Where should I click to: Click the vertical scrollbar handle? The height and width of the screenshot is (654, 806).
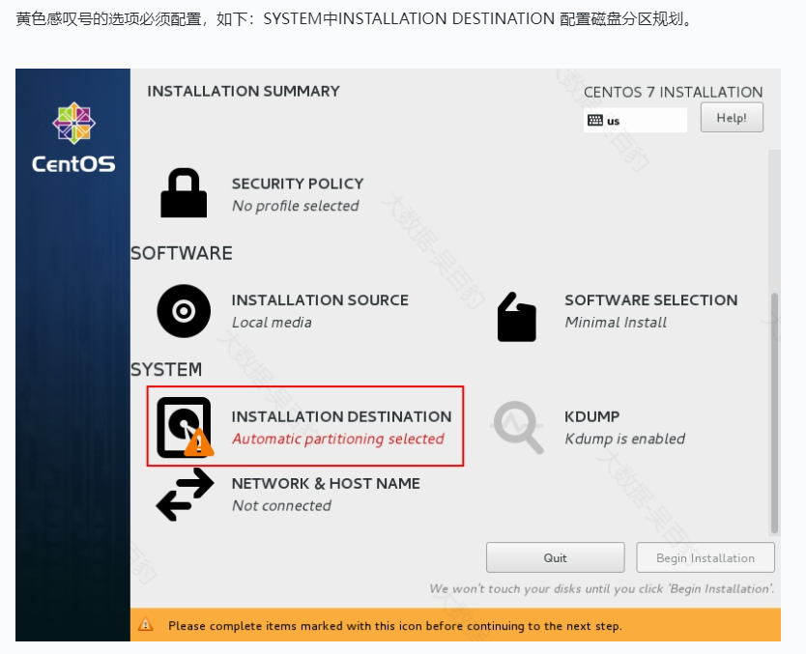[774, 413]
